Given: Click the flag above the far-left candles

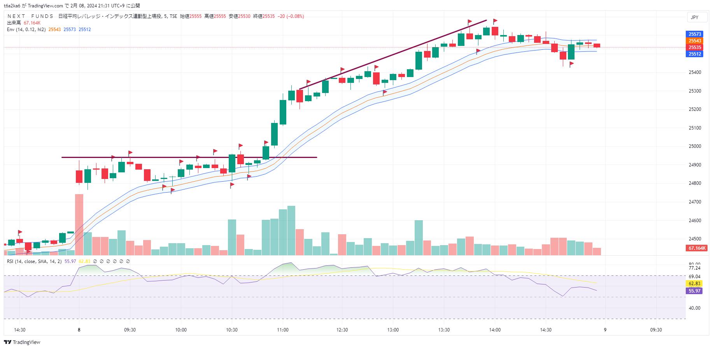Looking at the screenshot, I should pyautogui.click(x=20, y=232).
